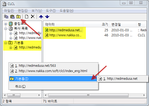
Task: Click the icon of www.nakka.co list row
Action: point(47,35)
